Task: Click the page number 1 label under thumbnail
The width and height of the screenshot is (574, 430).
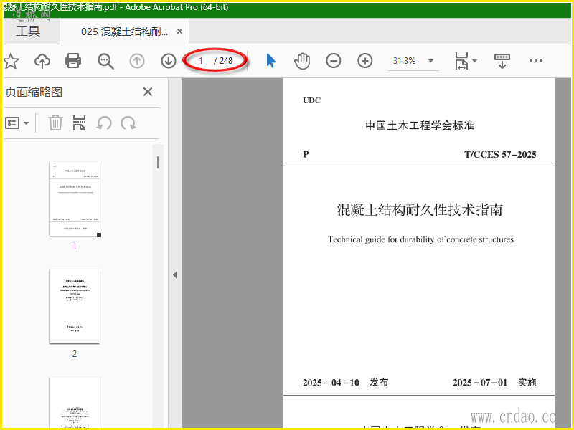Action: [x=75, y=247]
